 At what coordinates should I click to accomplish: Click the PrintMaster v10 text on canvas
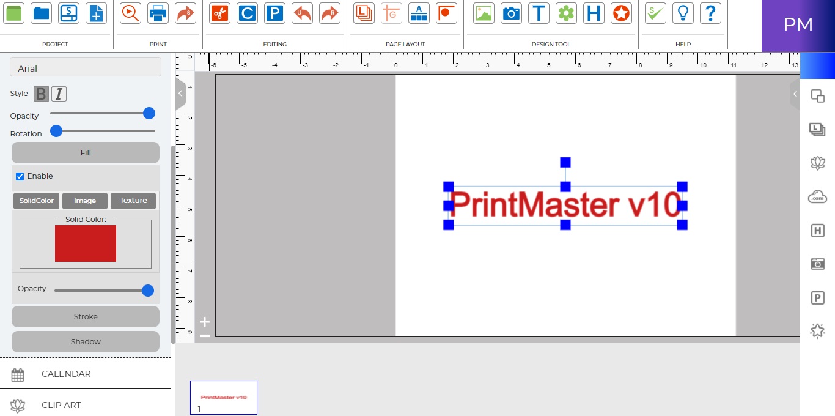565,205
